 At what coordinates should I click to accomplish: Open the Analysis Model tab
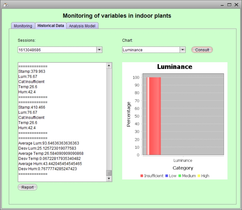tap(82, 26)
